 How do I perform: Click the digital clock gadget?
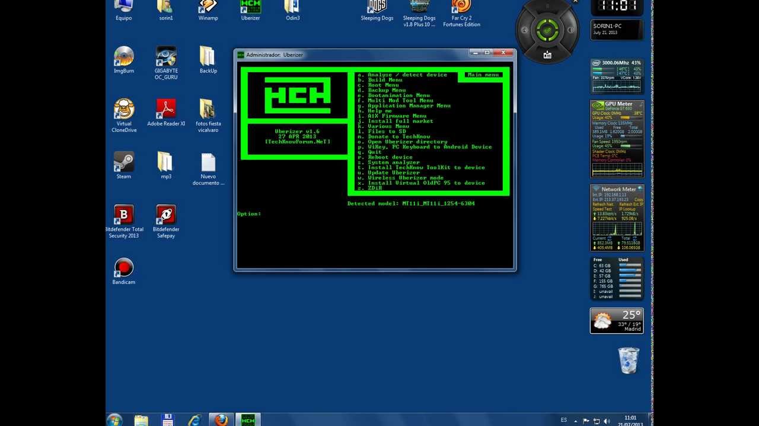pos(617,7)
